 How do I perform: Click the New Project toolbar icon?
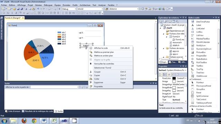(4, 9)
